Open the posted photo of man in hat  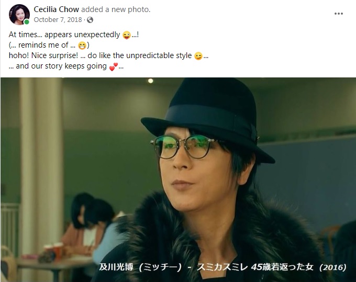(x=178, y=179)
